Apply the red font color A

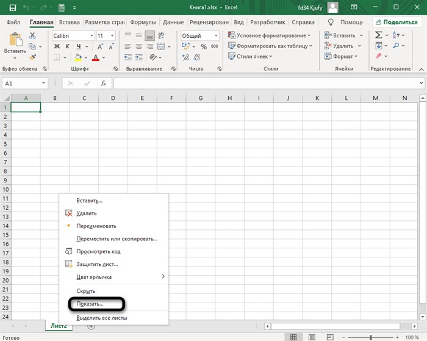click(x=96, y=57)
